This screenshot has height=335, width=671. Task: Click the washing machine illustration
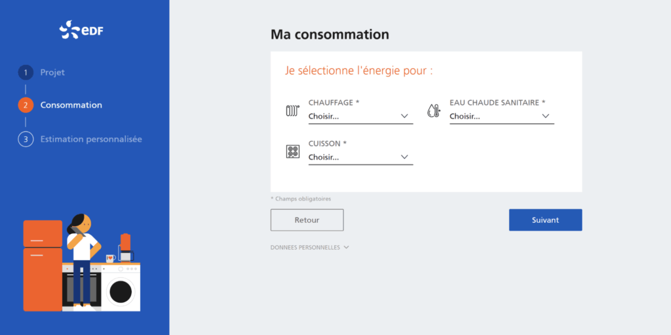tap(121, 287)
